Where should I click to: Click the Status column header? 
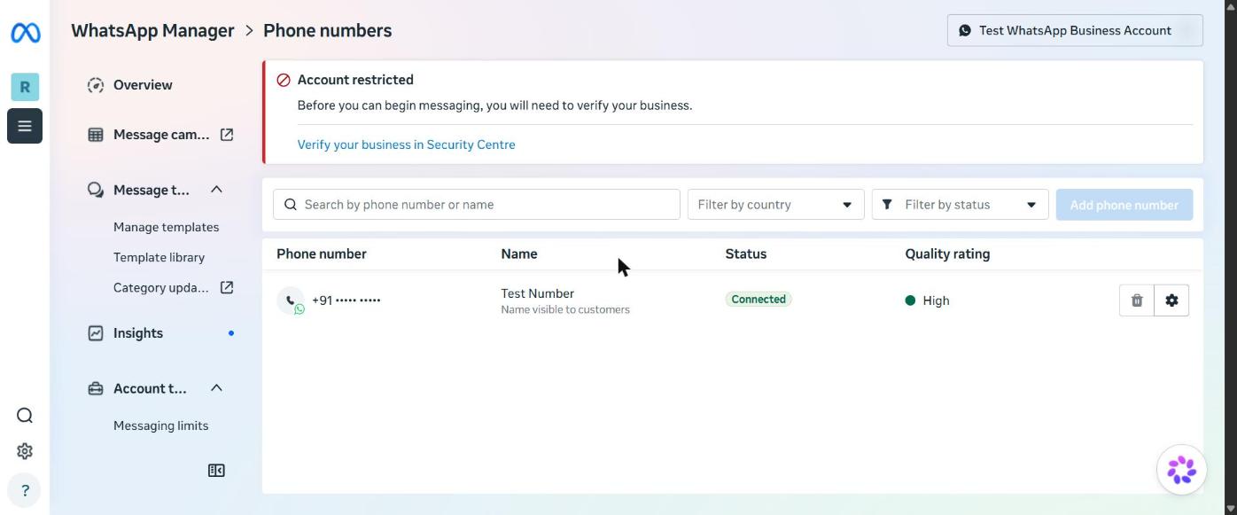[746, 254]
